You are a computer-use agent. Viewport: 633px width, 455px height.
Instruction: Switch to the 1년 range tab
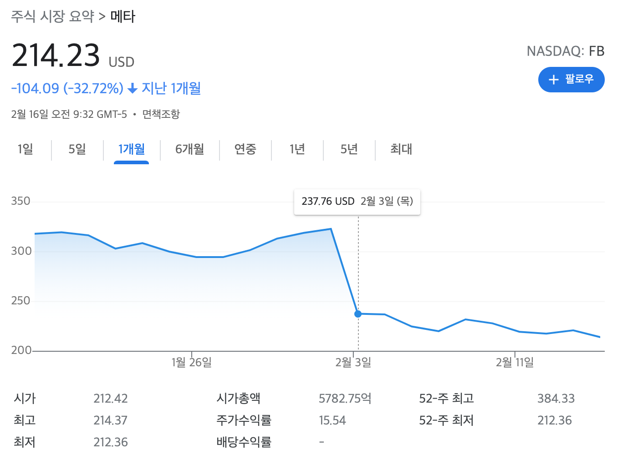[x=297, y=149]
